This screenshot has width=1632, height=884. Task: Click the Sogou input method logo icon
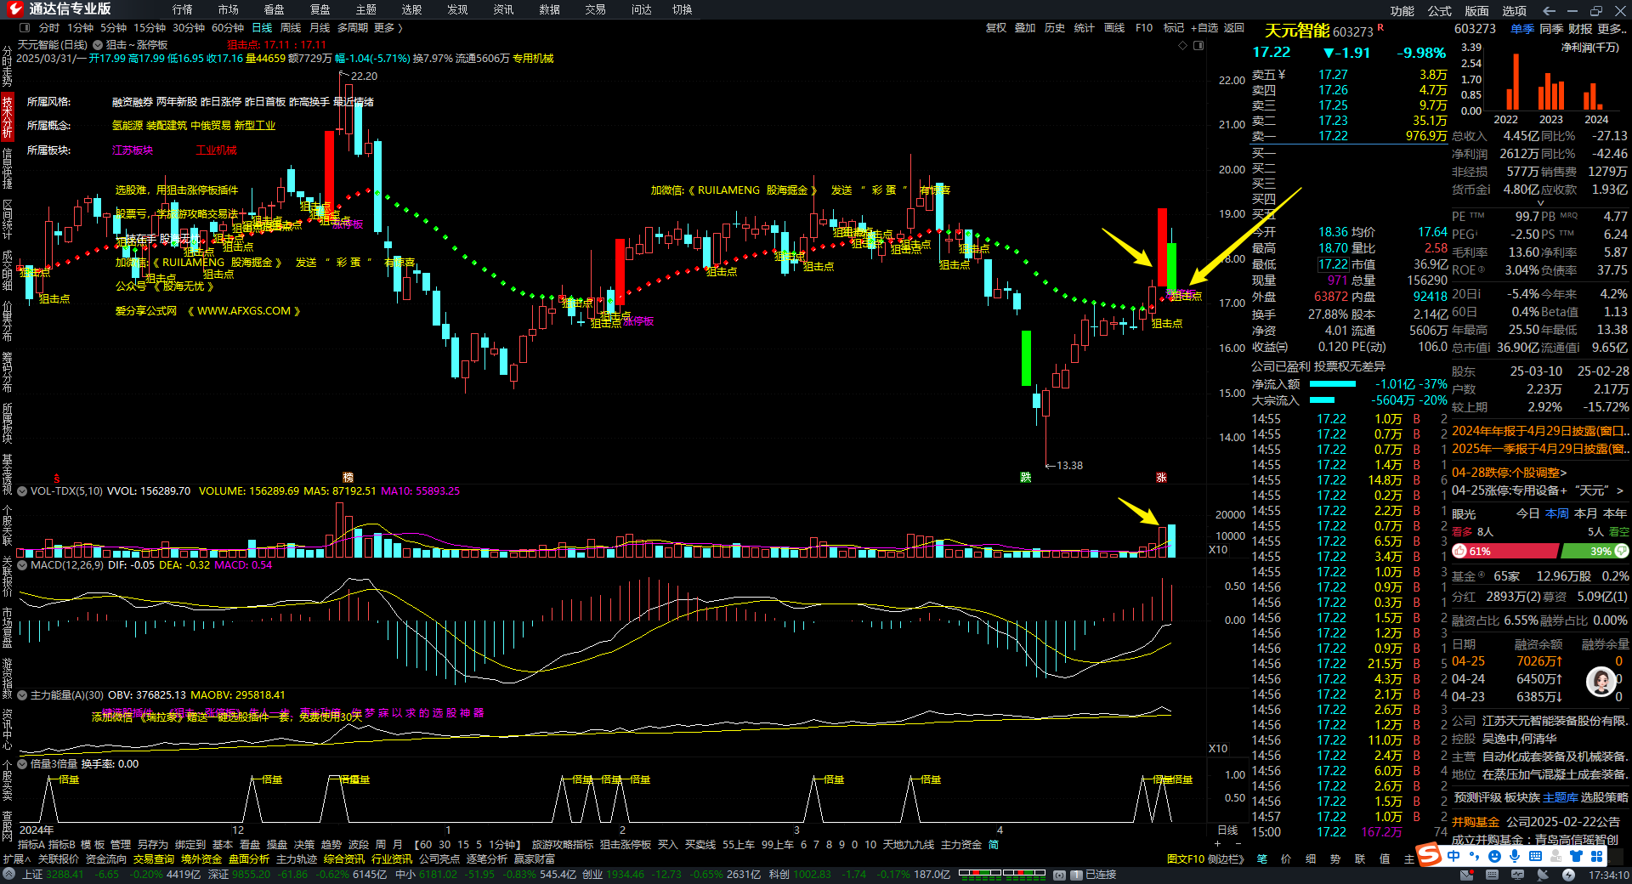(x=1430, y=855)
